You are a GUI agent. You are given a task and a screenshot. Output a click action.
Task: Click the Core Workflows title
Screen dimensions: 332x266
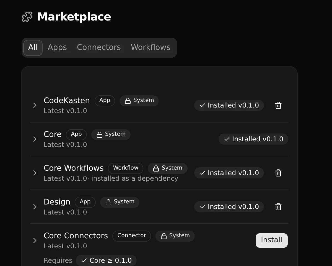coord(74,168)
